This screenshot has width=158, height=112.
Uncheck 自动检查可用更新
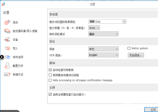pyautogui.click(x=50, y=70)
